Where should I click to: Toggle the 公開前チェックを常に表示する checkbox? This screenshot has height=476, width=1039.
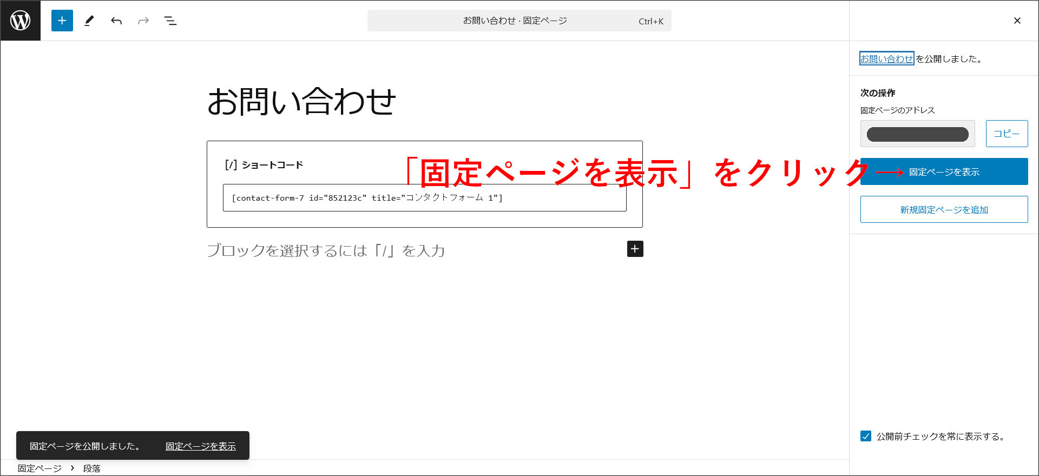[866, 436]
